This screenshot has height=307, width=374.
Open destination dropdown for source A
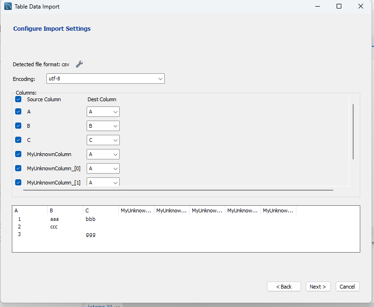pyautogui.click(x=103, y=112)
